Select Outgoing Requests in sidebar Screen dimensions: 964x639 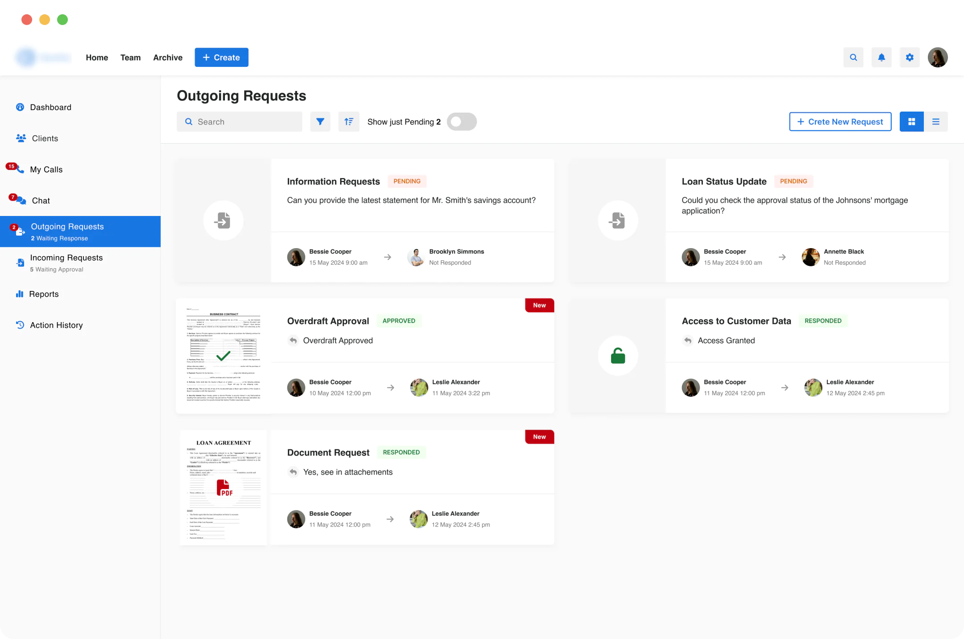[x=80, y=232]
